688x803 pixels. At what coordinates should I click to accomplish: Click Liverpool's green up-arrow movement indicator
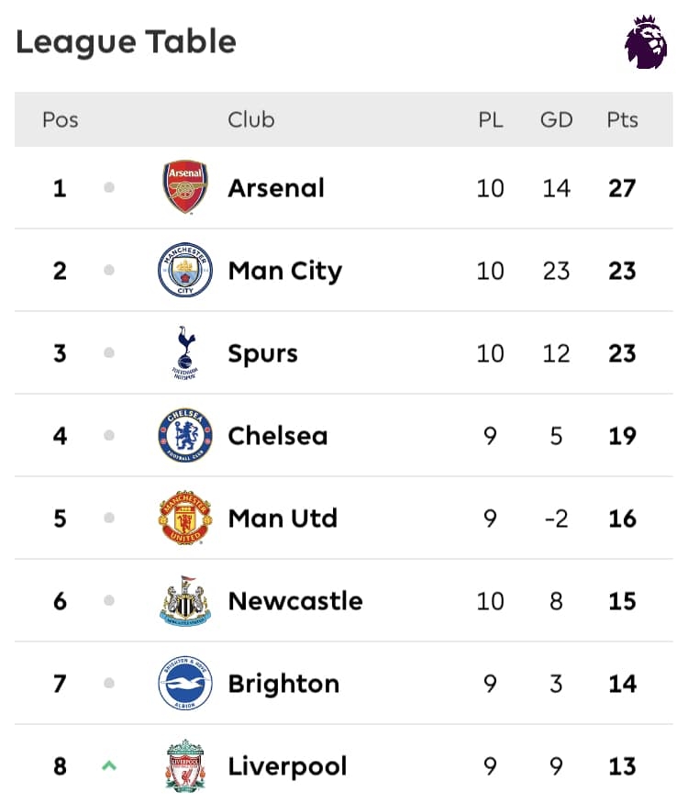coord(109,764)
